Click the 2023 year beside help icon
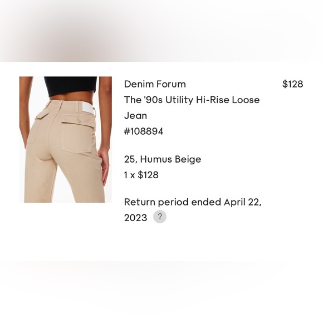 135,218
